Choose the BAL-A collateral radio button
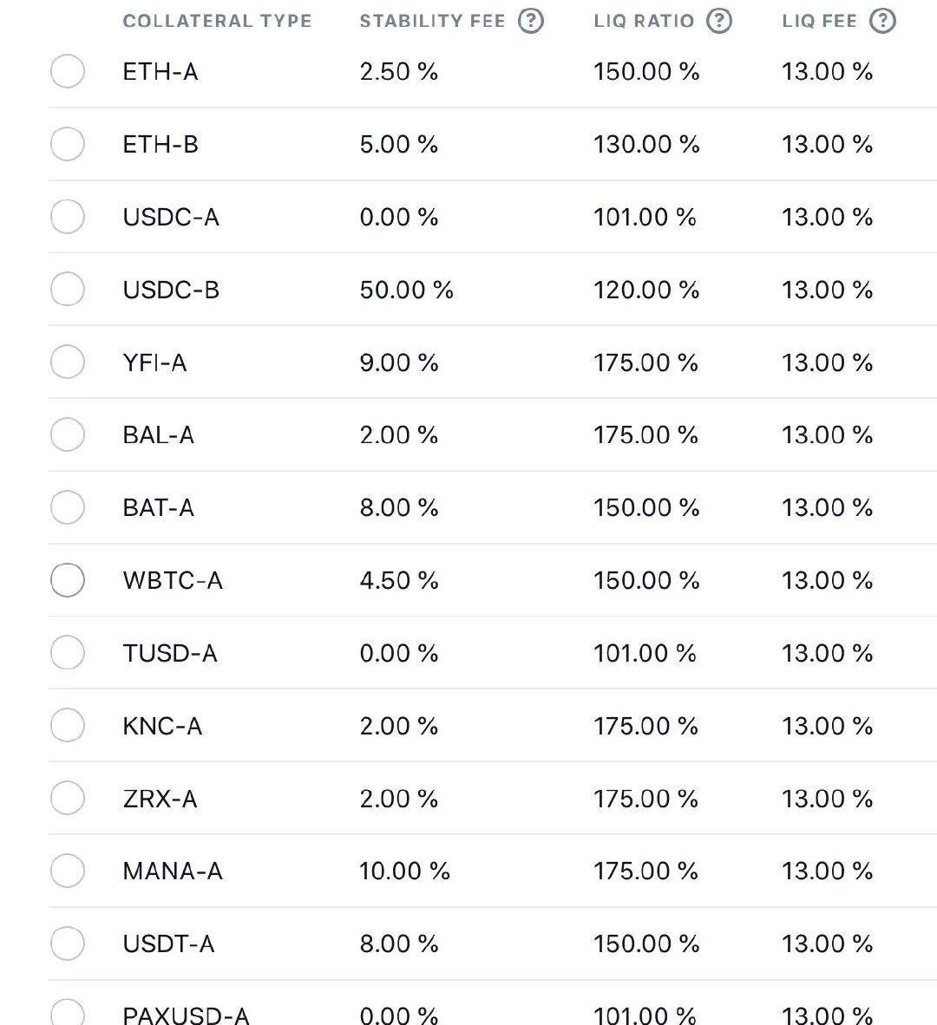Screen dimensions: 937x1025 [68, 434]
